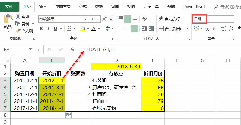Screen dimensions: 241x125
Task: Toggle middle vertical alignment
Action: pyautogui.click(x=128, y=19)
